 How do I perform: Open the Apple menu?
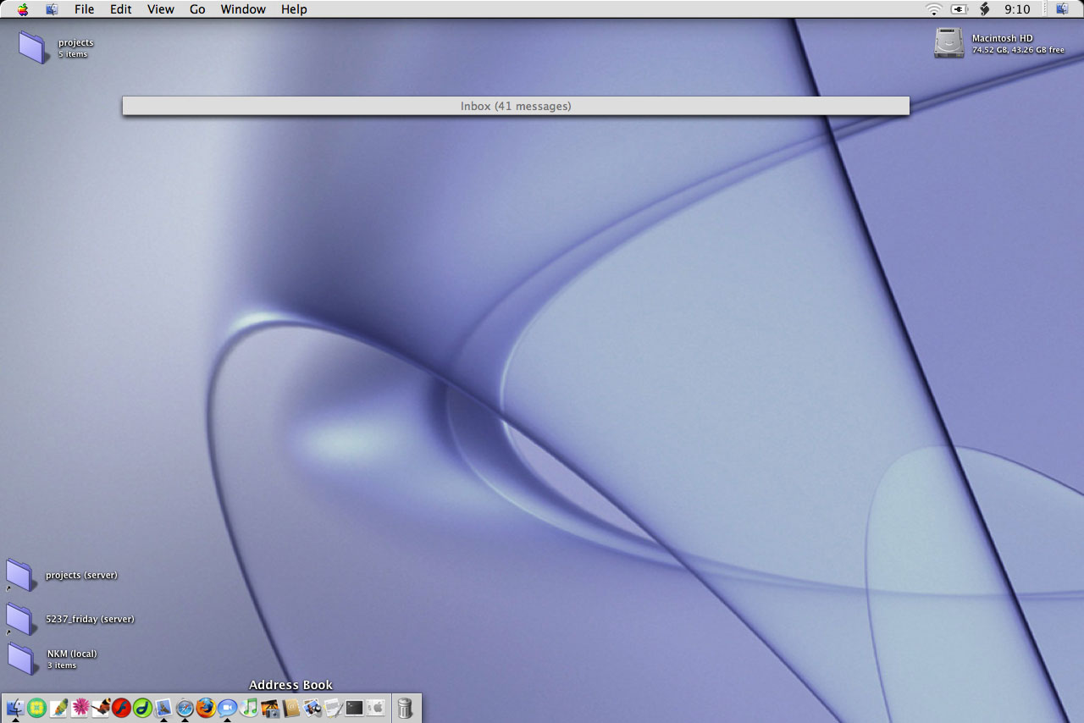click(23, 9)
